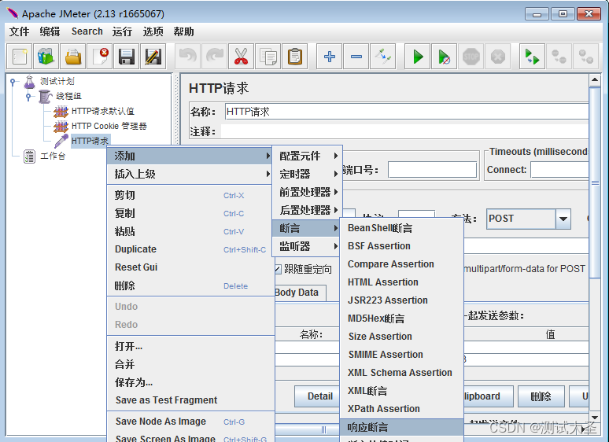Click the Copy toolbar icon
The image size is (609, 442).
coord(268,57)
